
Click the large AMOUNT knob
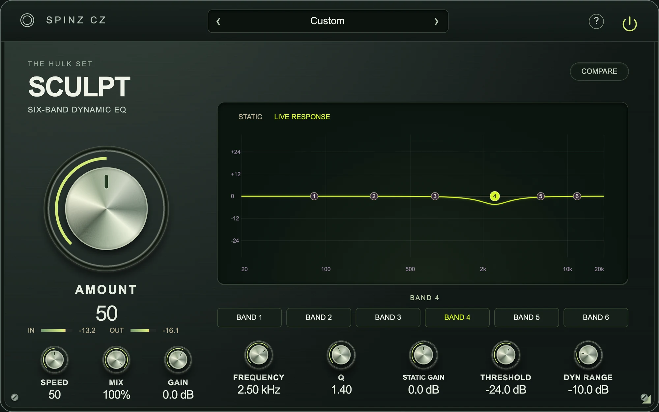tap(106, 209)
